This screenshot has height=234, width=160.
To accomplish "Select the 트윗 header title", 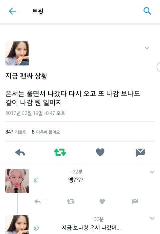I will pos(38,11).
